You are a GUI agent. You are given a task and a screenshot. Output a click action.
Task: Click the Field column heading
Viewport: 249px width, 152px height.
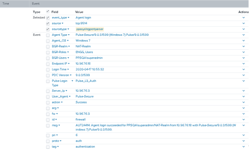tap(55, 12)
